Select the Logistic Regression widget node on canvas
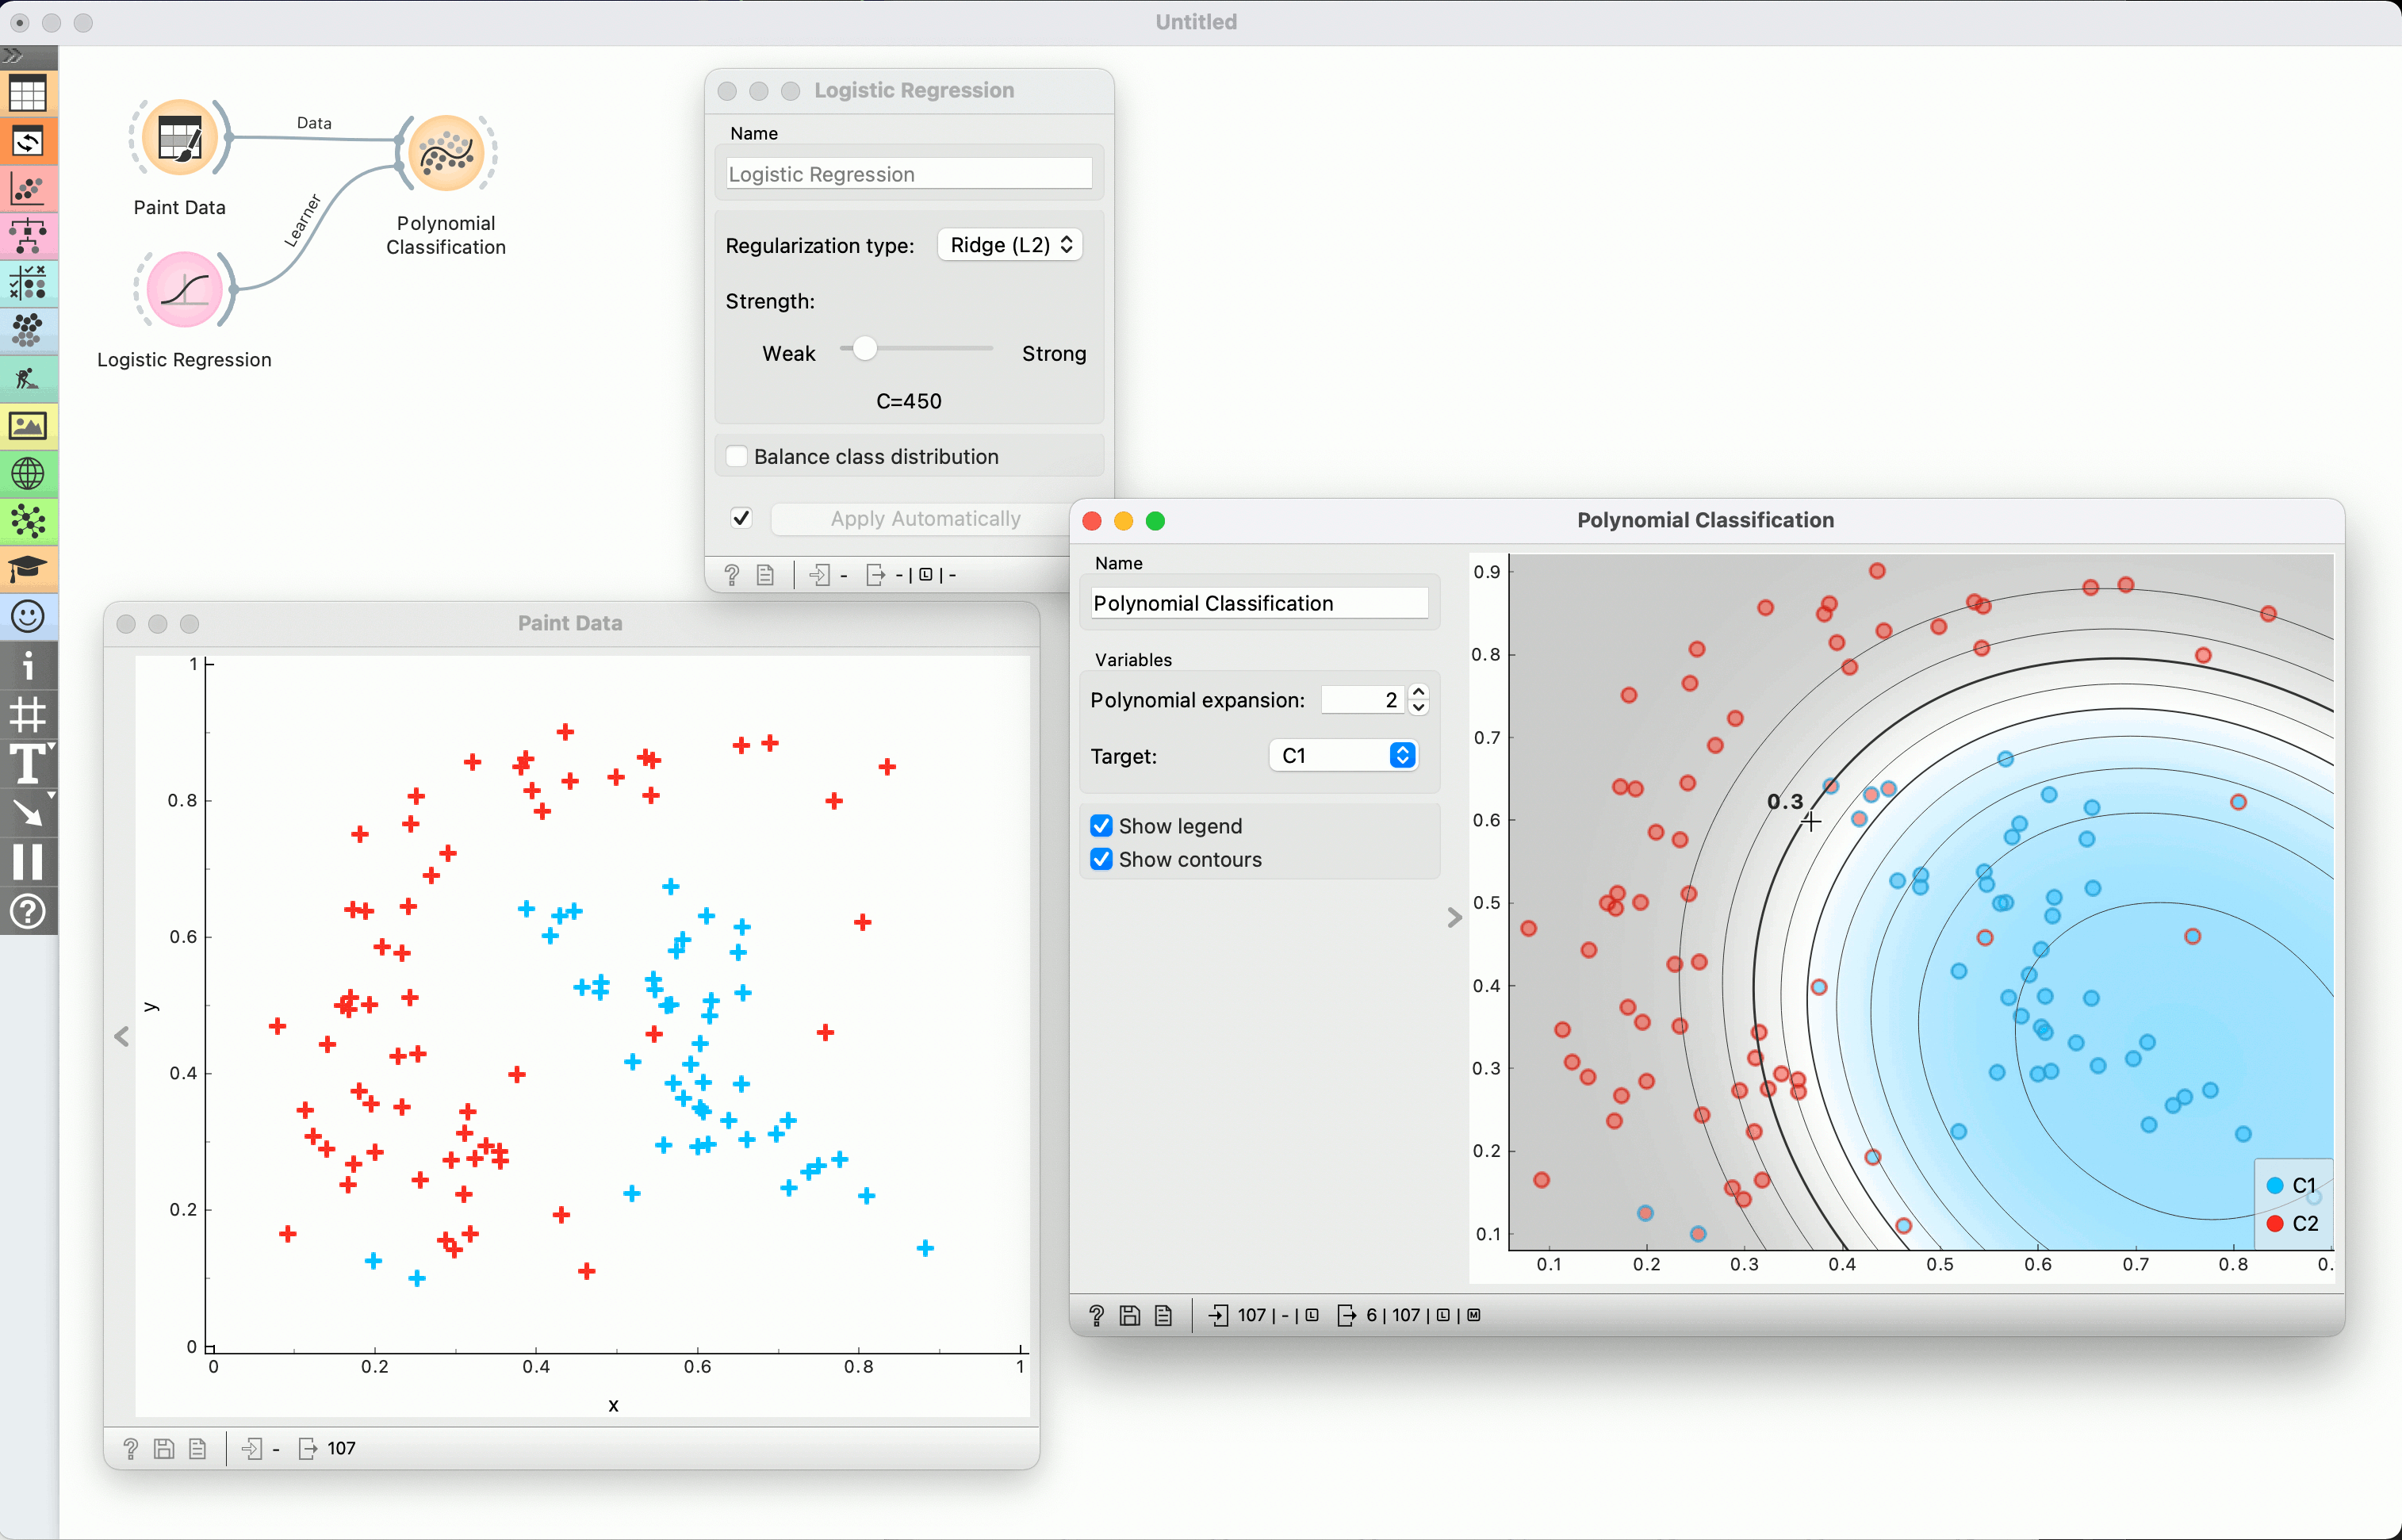This screenshot has height=1540, width=2402. pos(184,290)
